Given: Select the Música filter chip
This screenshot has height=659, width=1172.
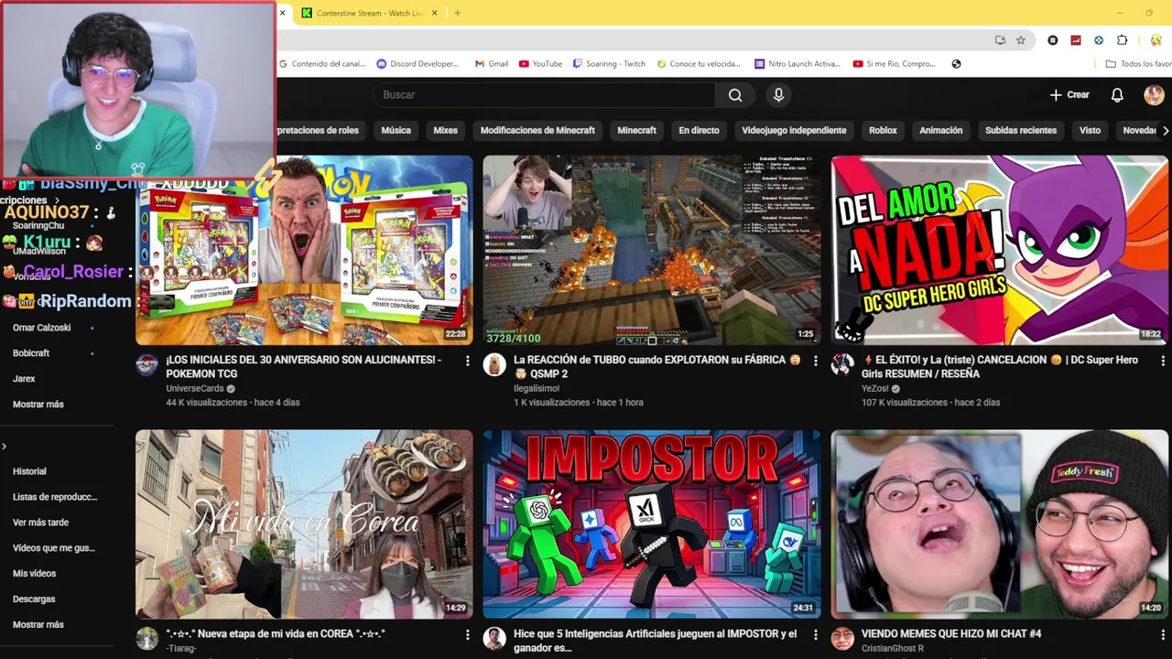Looking at the screenshot, I should click(396, 131).
